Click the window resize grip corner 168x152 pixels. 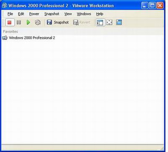pyautogui.click(x=162, y=148)
